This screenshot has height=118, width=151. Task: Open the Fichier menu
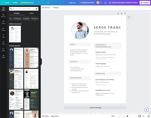coord(15,3)
